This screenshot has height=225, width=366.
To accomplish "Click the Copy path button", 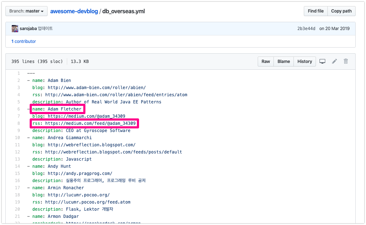I will (x=341, y=11).
